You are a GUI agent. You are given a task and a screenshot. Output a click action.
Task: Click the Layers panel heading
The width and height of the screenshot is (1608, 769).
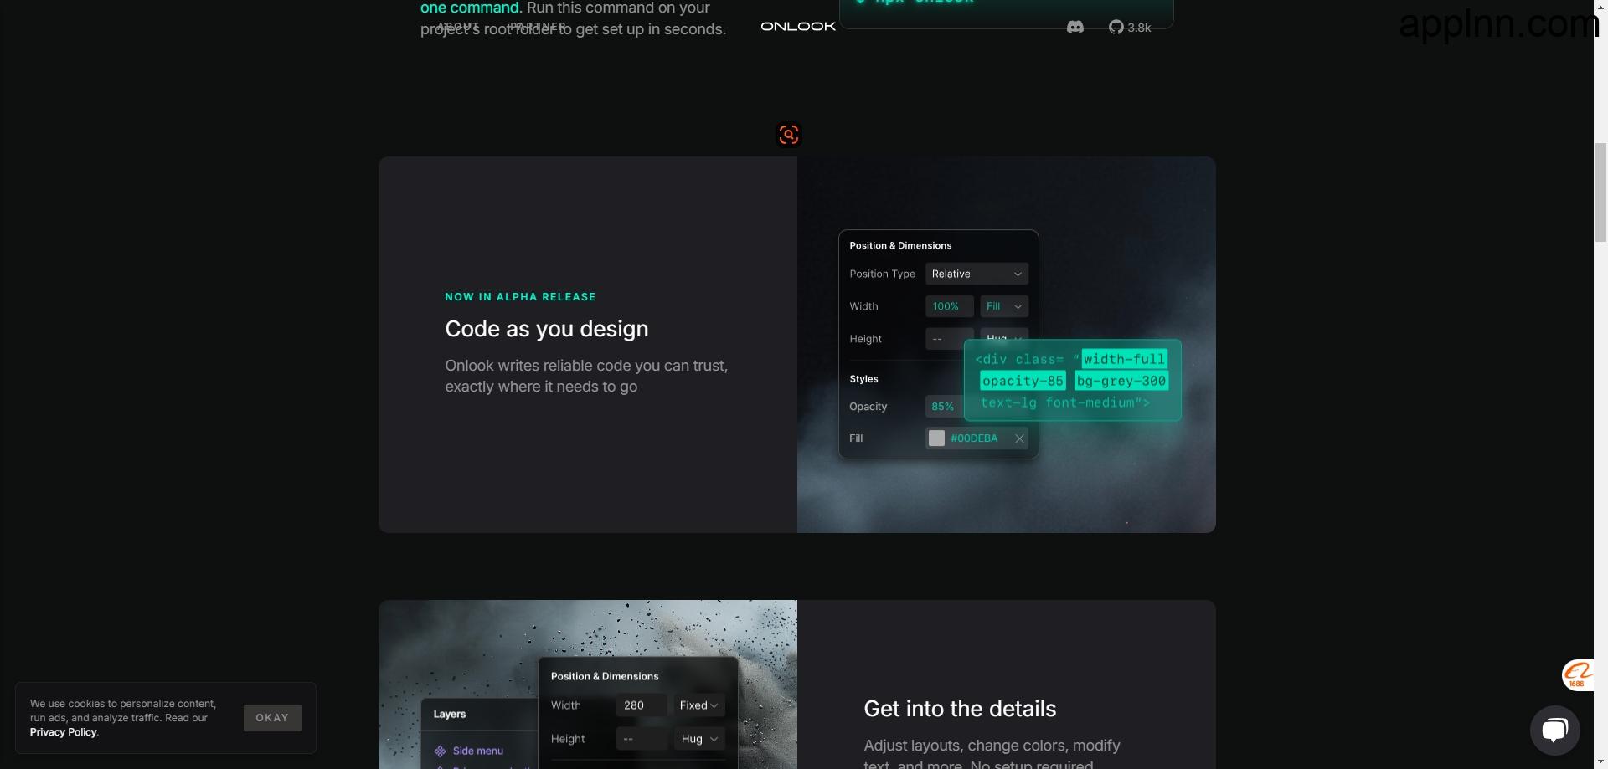point(450,715)
